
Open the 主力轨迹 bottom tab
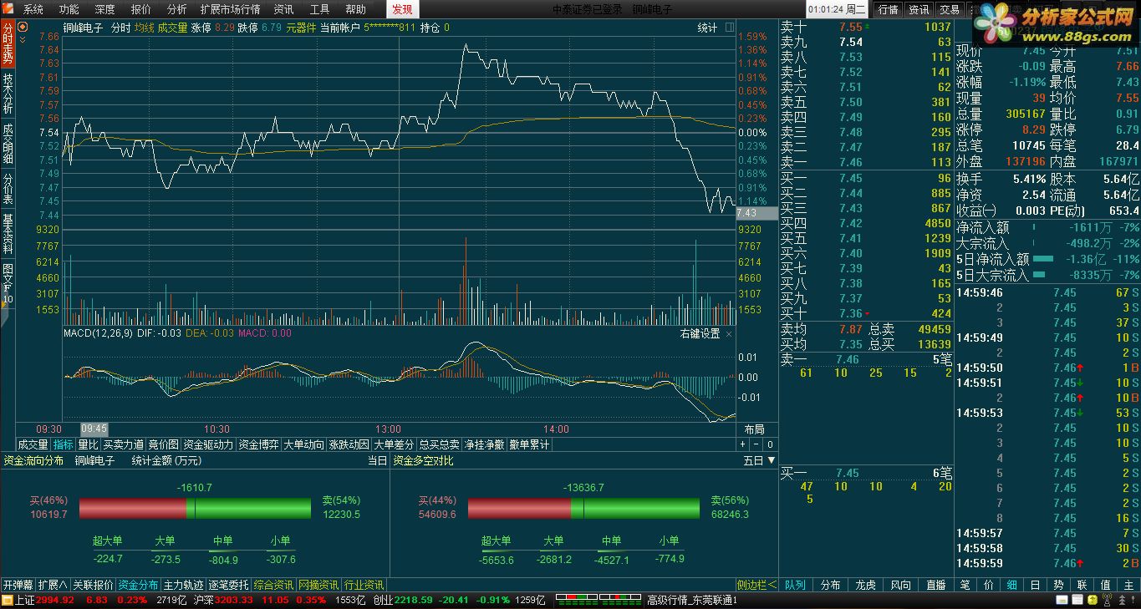coord(183,585)
